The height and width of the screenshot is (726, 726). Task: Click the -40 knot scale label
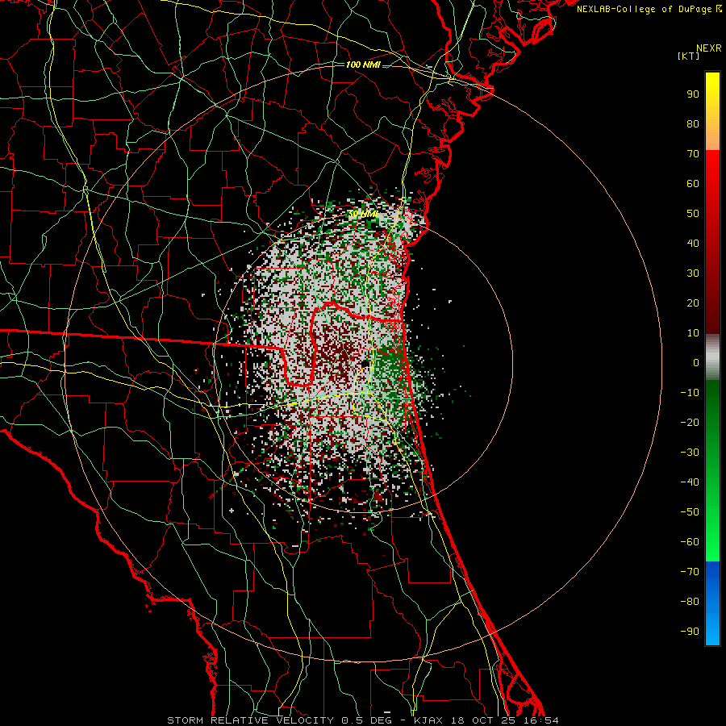pos(690,482)
